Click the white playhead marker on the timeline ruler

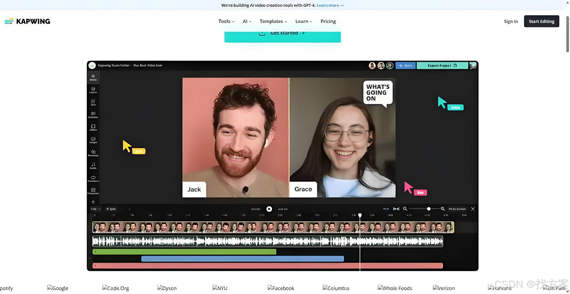pos(360,215)
